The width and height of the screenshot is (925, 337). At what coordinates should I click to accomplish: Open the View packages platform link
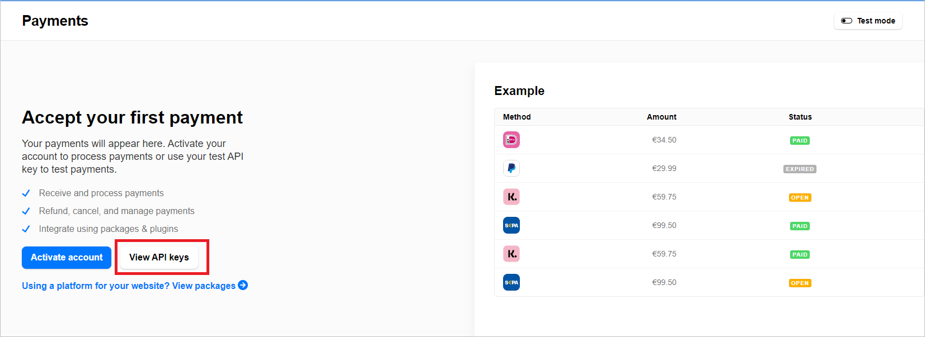click(134, 286)
